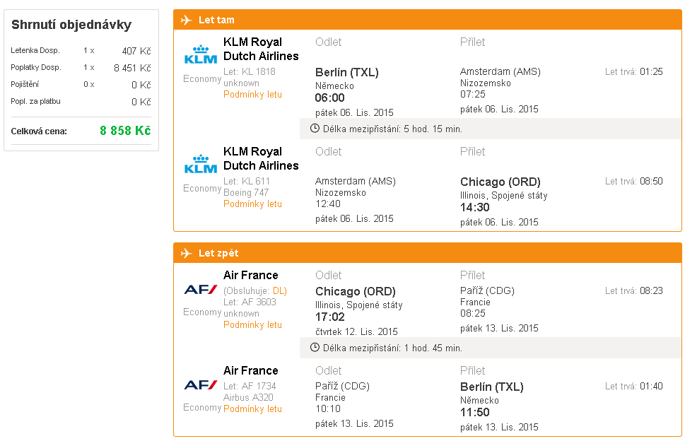
Task: Click the Shrnutí objednávky heading
Action: coord(71,25)
